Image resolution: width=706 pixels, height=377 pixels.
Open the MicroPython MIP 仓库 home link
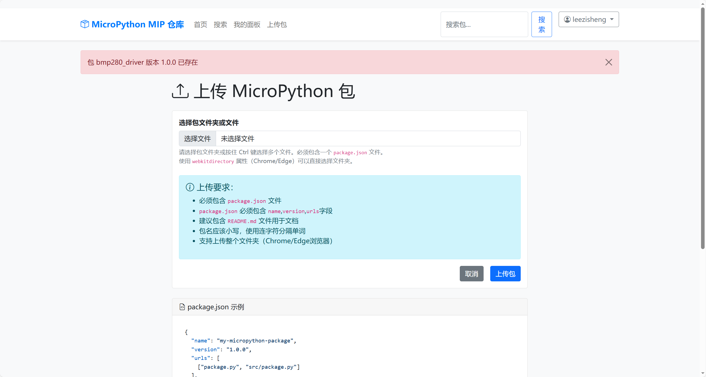132,24
